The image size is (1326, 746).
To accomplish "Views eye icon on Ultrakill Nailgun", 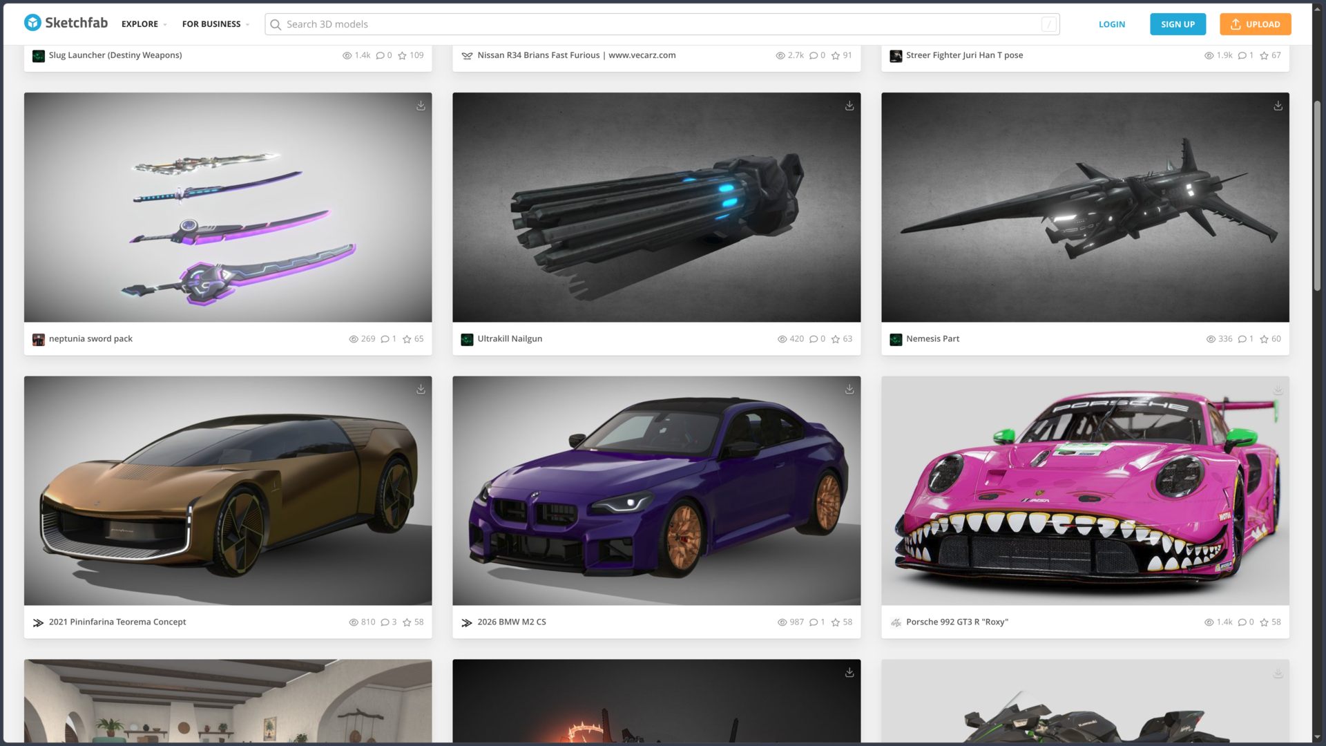I will (x=782, y=339).
